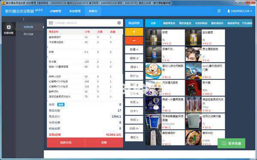Click the baby swimming service product card
This screenshot has height=160, width=257.
(x=165, y=71)
